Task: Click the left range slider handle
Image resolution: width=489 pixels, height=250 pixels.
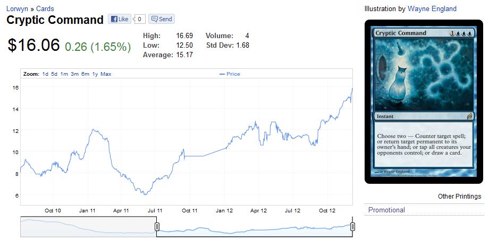Action: (157, 227)
